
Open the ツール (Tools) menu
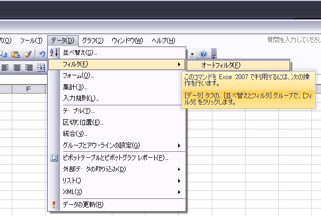coord(31,40)
